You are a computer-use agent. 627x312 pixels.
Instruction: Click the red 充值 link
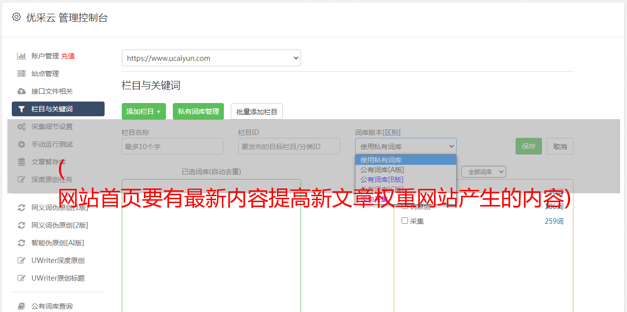point(68,56)
